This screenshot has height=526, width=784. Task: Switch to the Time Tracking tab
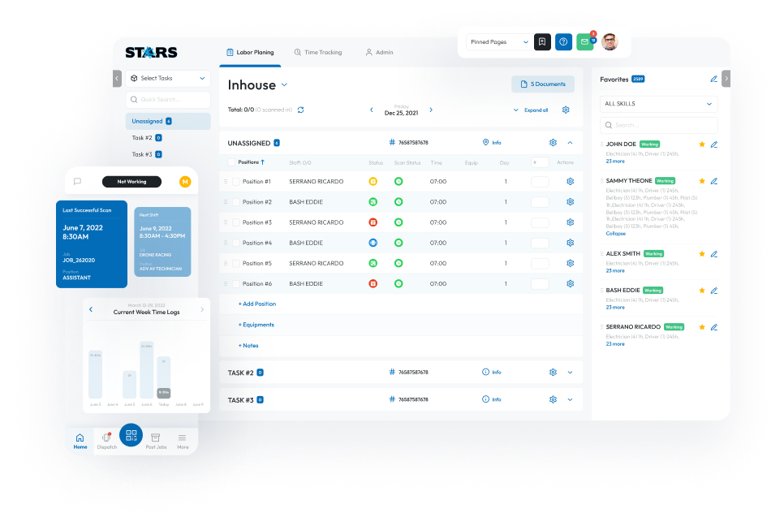click(x=318, y=53)
